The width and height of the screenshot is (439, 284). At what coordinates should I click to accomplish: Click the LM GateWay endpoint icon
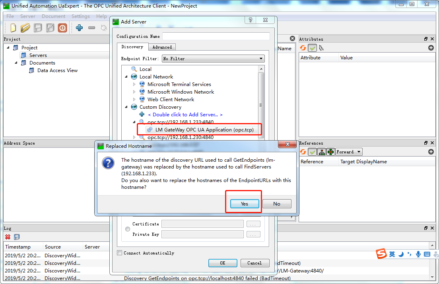click(x=150, y=129)
